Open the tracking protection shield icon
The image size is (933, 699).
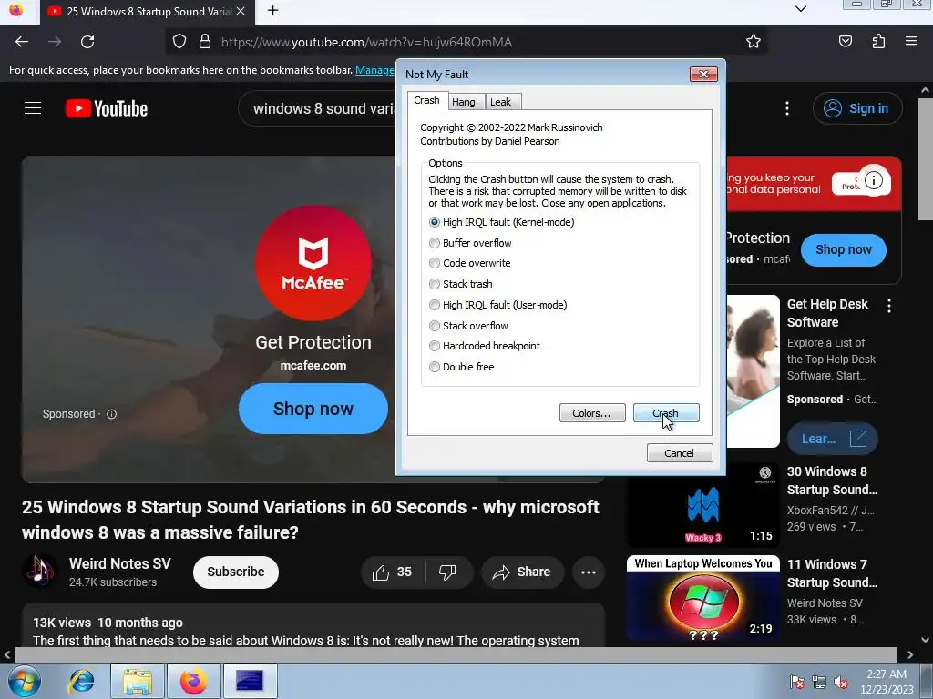click(179, 42)
